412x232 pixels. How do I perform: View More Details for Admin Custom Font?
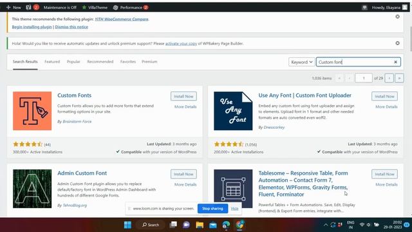point(185,185)
